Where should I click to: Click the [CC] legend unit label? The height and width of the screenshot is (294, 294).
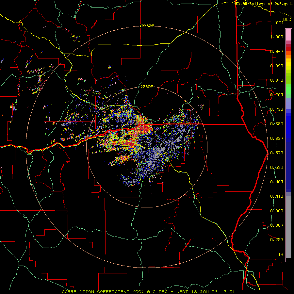coord(279,23)
